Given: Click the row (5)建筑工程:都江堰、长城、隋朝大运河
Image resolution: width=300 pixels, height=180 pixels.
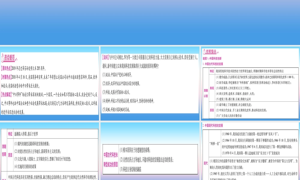Looking at the screenshot, I should point(233,99).
